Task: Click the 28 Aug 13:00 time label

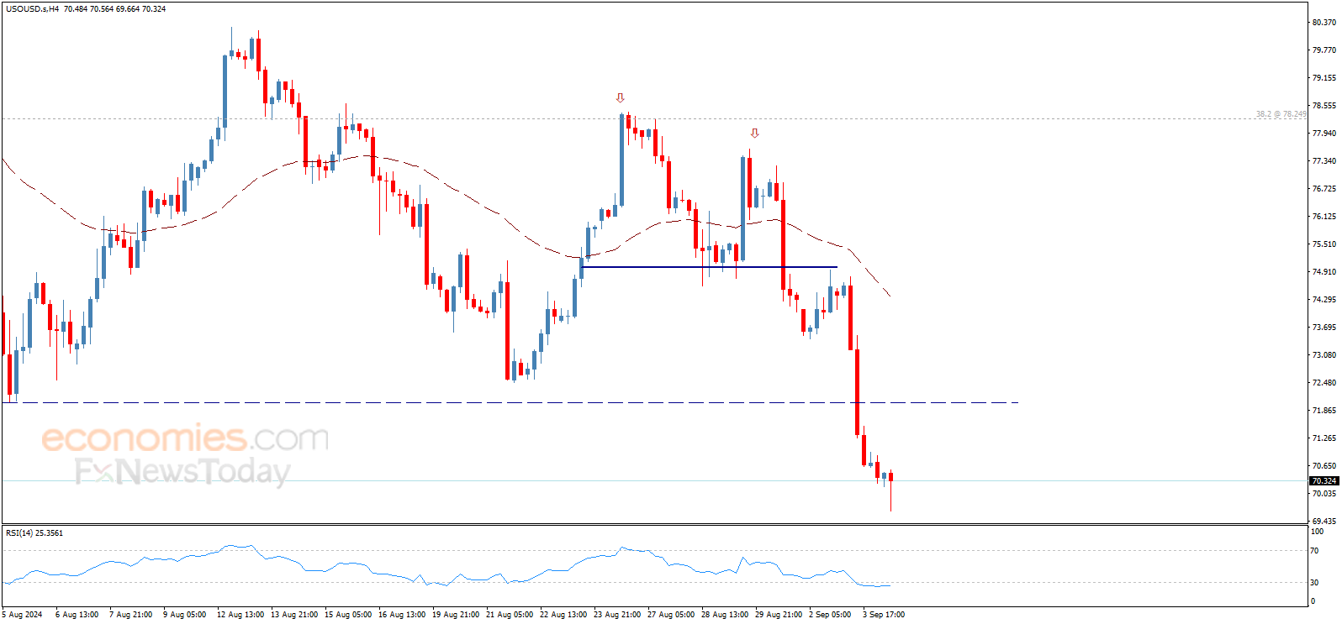Action: (x=725, y=615)
